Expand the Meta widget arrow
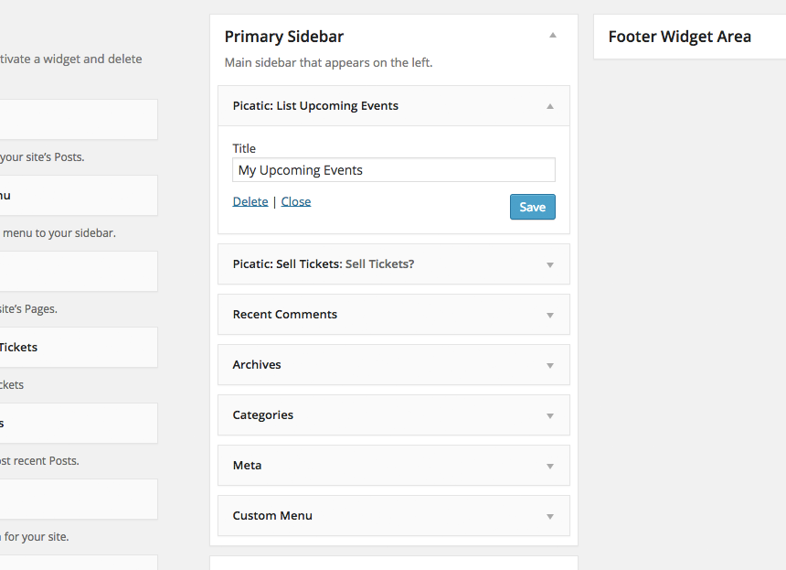Screen dimensions: 786x570 coord(550,466)
